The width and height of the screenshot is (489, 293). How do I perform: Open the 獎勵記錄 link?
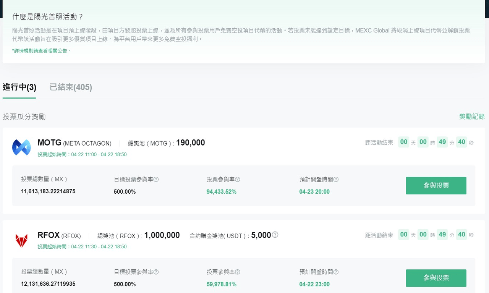(472, 117)
